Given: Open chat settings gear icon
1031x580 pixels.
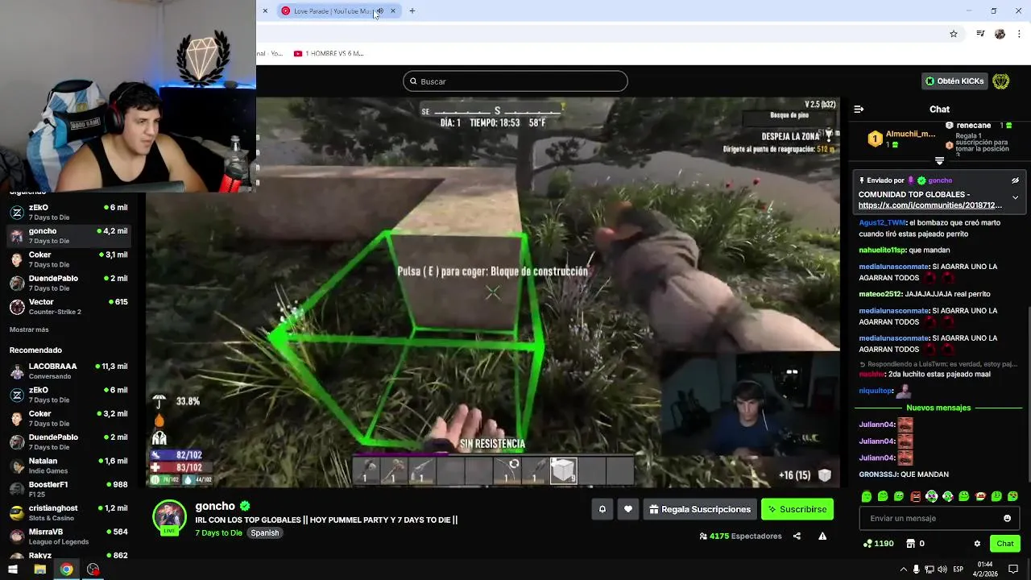Looking at the screenshot, I should pos(977,544).
